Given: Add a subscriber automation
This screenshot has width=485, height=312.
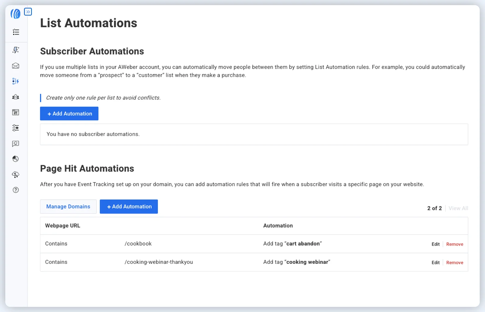Looking at the screenshot, I should tap(69, 113).
